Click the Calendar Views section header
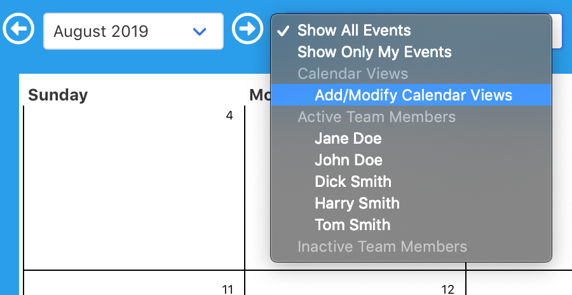This screenshot has width=572, height=295. 352,74
